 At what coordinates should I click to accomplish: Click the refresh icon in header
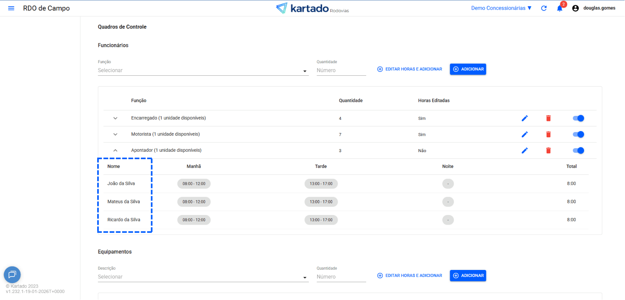point(544,8)
